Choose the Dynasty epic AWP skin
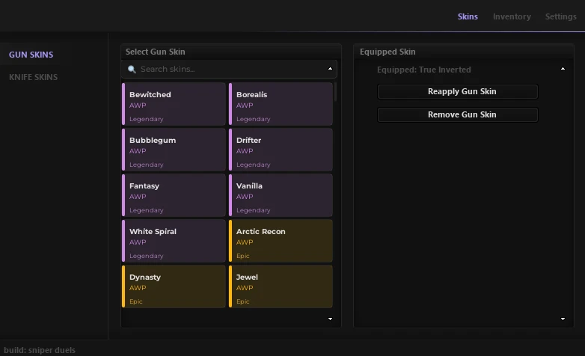585x356 pixels. [x=174, y=286]
